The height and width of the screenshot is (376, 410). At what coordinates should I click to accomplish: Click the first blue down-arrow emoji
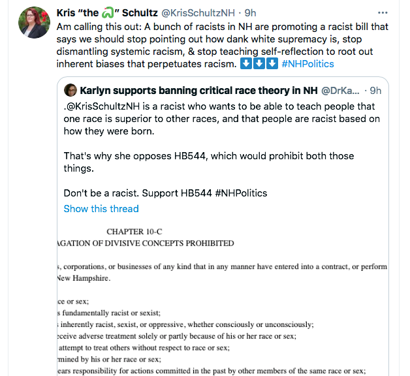pyautogui.click(x=246, y=63)
